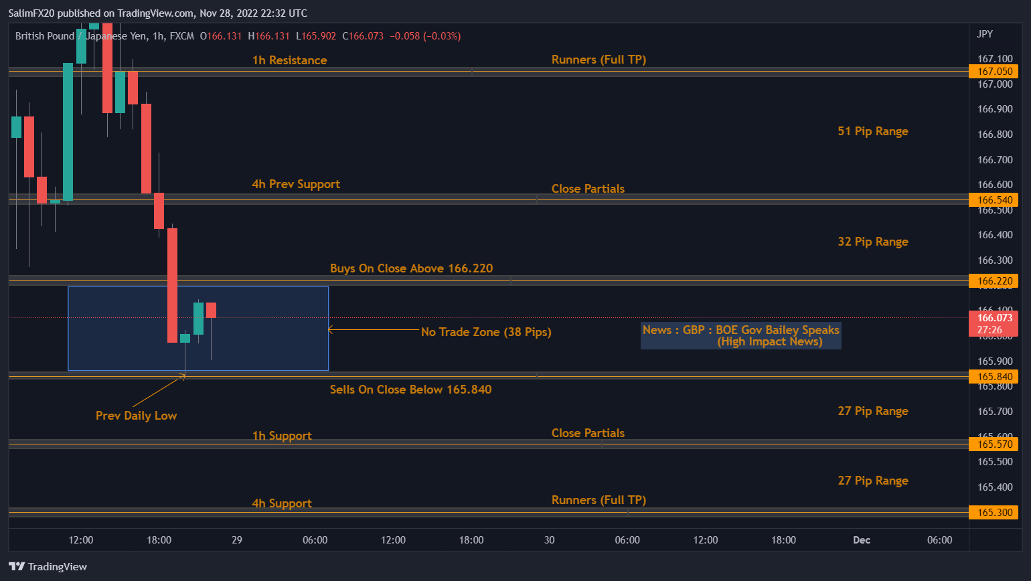The width and height of the screenshot is (1031, 581).
Task: Click the '1h Resistance' text label
Action: (x=289, y=60)
